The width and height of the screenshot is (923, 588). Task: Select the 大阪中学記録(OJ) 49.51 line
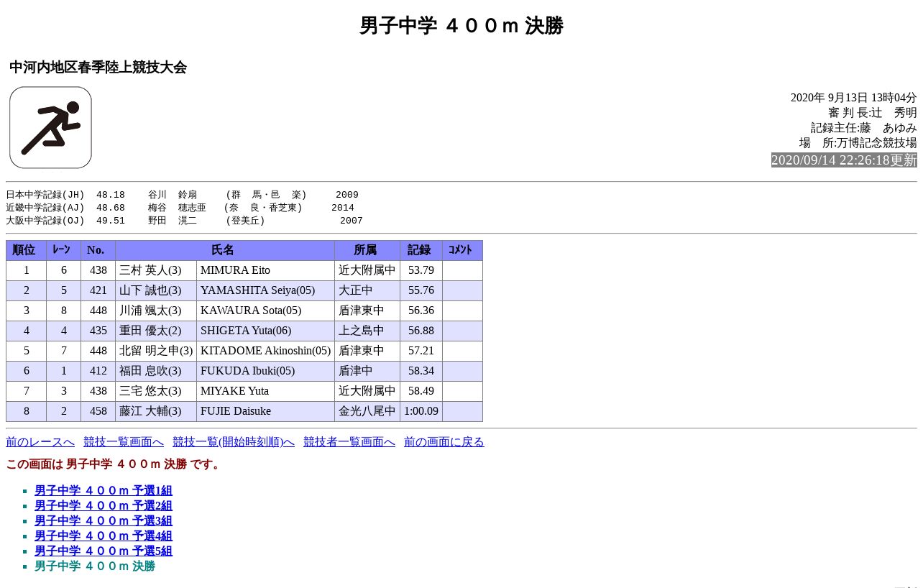[x=184, y=221]
